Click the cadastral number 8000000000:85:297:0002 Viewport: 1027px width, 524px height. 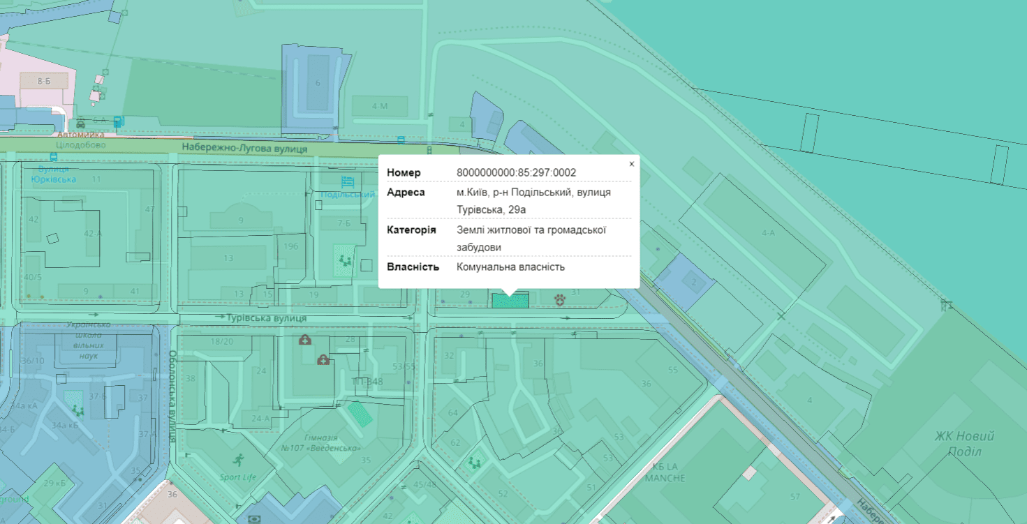pos(516,172)
